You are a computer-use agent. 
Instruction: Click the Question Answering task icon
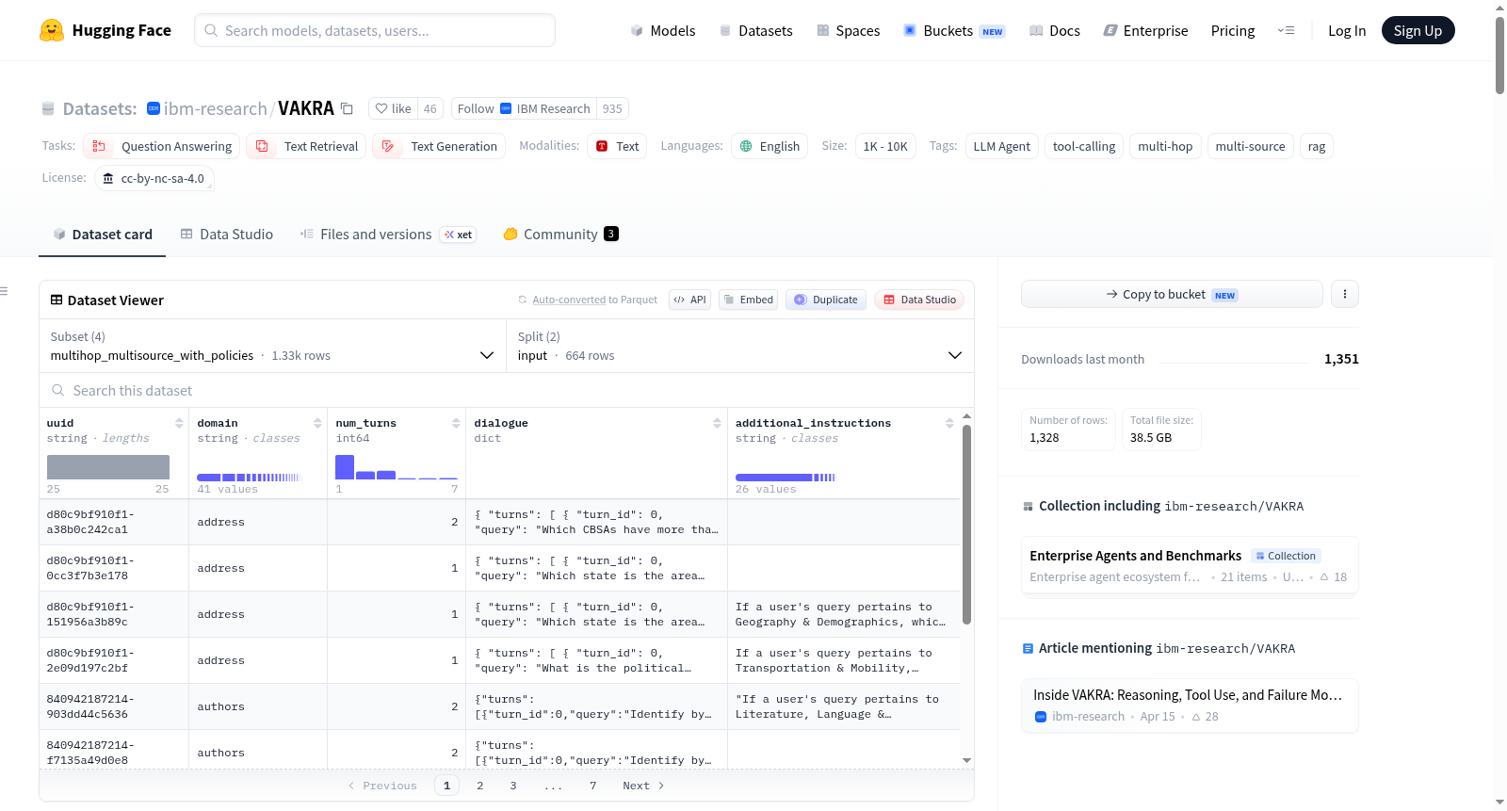tap(99, 146)
